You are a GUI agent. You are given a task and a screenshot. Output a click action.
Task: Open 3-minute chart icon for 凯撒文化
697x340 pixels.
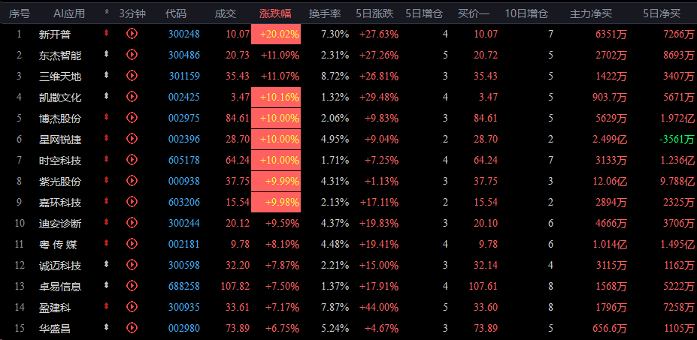[132, 96]
